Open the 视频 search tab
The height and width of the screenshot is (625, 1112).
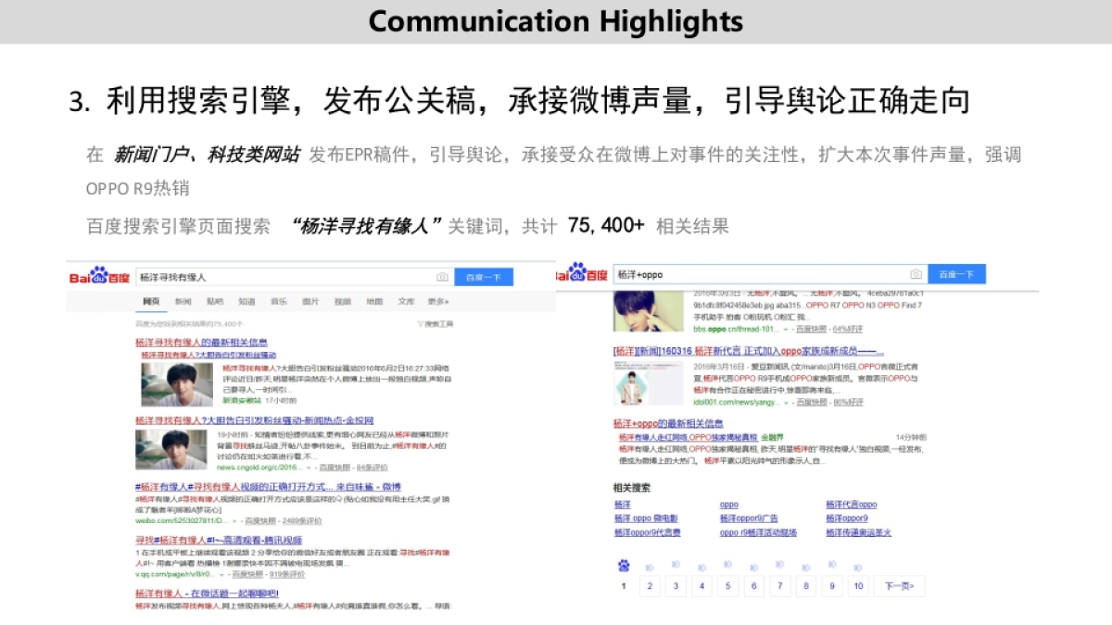pyautogui.click(x=341, y=302)
